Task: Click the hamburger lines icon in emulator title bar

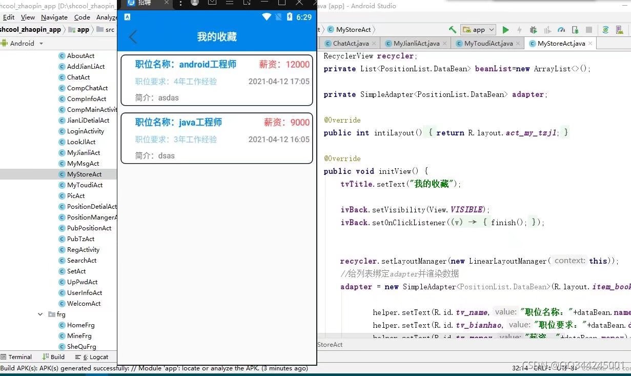Action: (x=229, y=3)
